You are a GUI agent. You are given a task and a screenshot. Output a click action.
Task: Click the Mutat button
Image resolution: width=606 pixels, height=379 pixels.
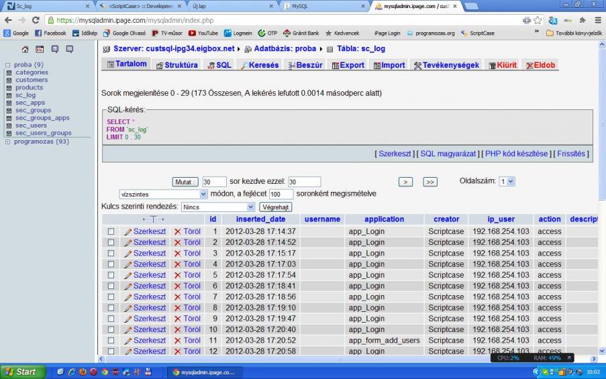[185, 182]
